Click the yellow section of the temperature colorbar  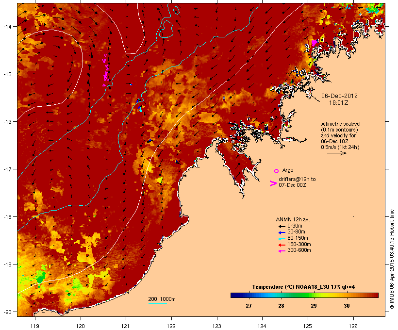pyautogui.click(x=324, y=295)
